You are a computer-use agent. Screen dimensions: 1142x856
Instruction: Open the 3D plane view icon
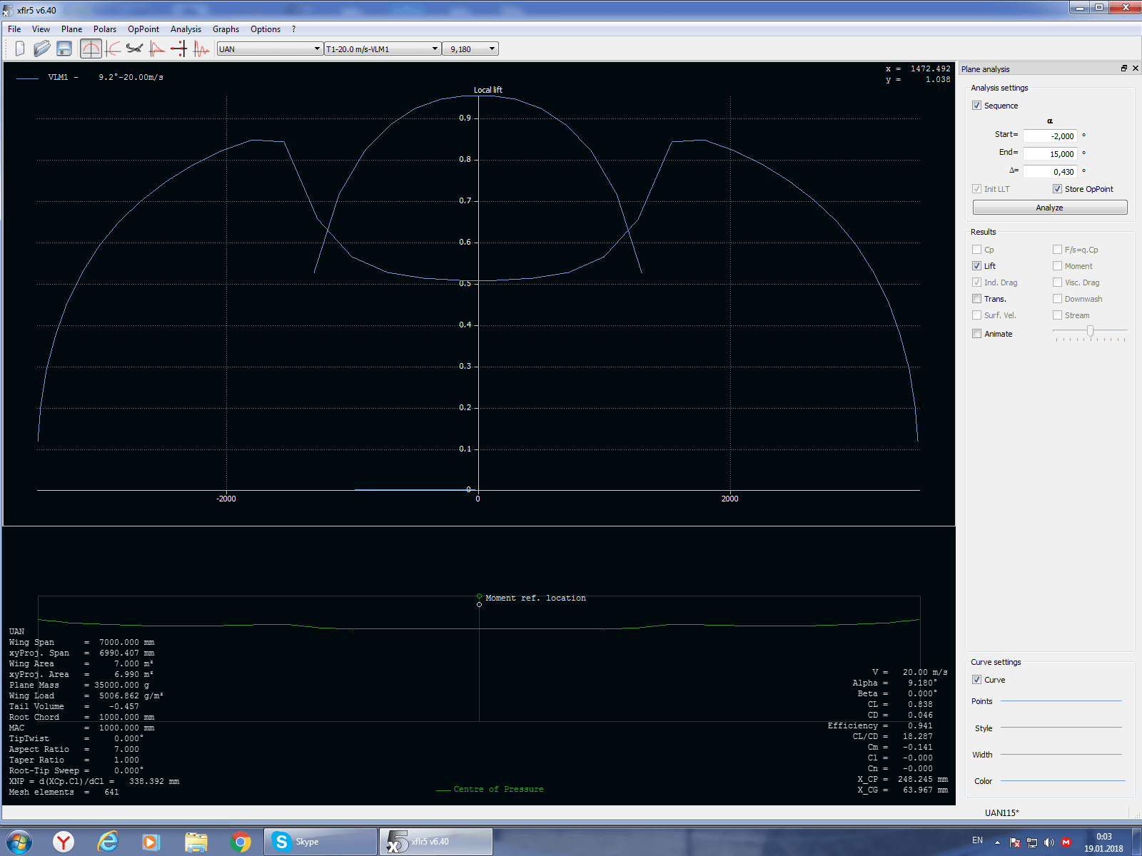pos(134,49)
